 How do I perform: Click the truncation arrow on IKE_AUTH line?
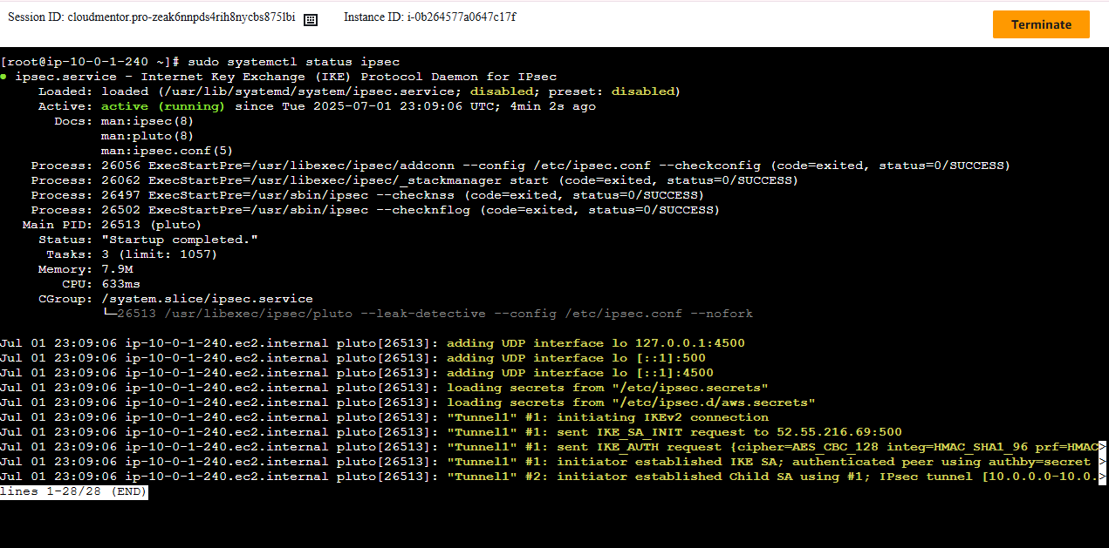[x=1103, y=447]
